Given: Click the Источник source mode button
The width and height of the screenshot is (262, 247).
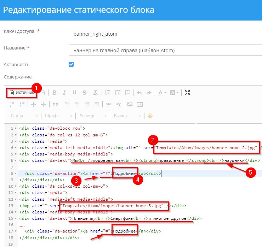Looking at the screenshot, I should (x=21, y=93).
